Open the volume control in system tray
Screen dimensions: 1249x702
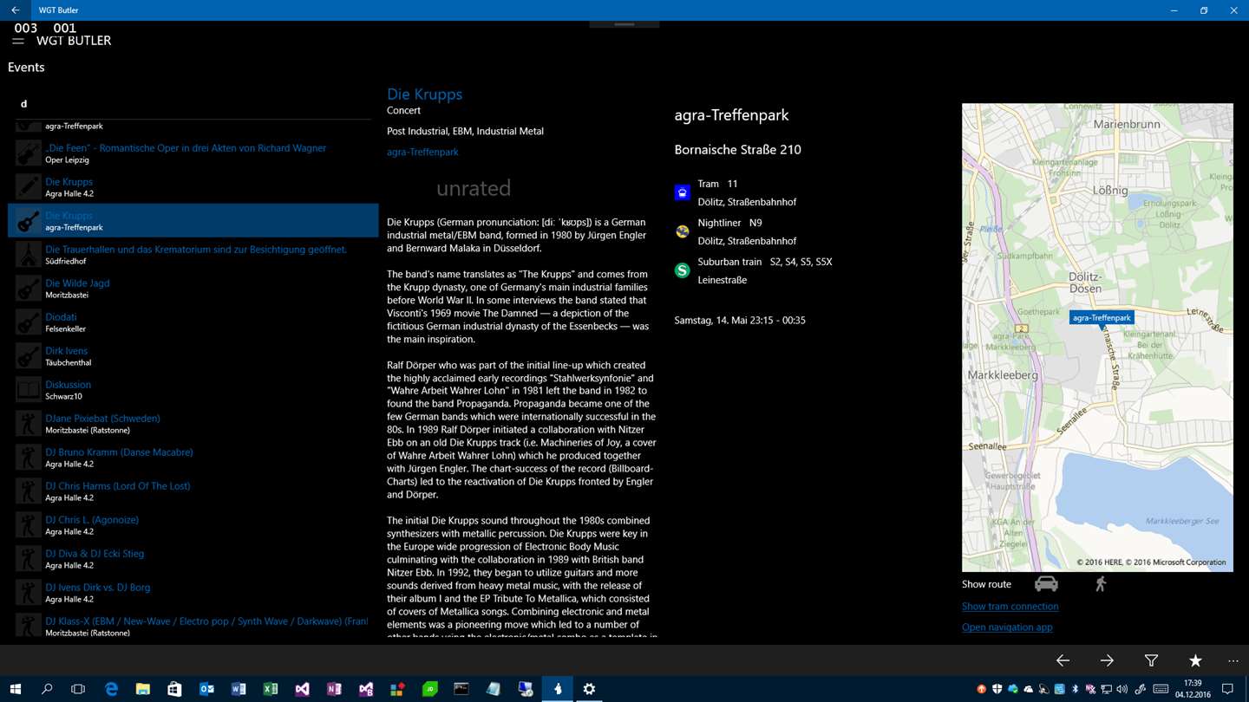(1122, 689)
